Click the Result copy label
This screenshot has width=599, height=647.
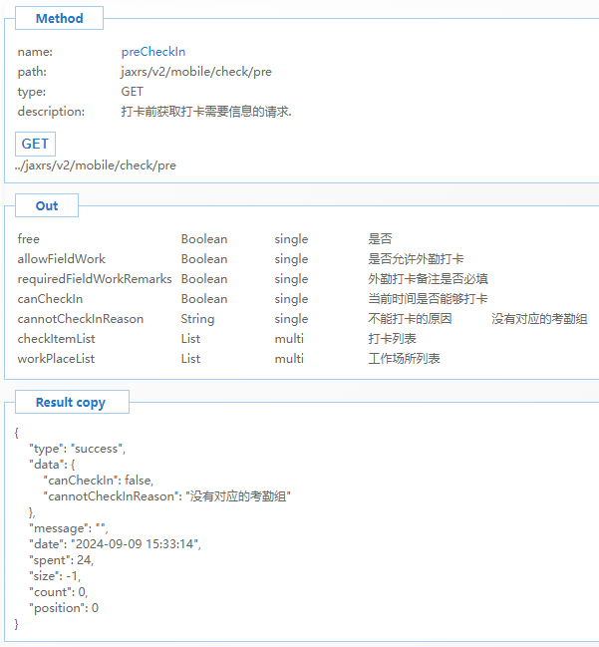(x=71, y=403)
